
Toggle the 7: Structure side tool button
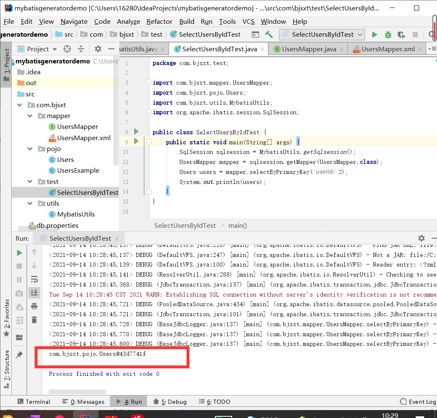(x=6, y=369)
